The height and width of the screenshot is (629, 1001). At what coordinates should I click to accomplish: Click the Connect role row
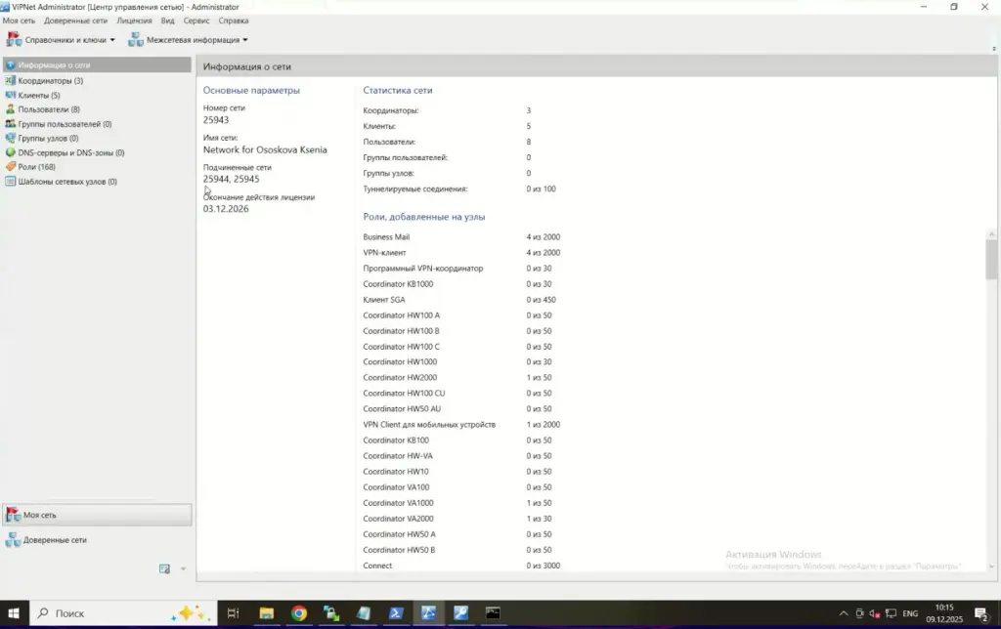pos(461,566)
